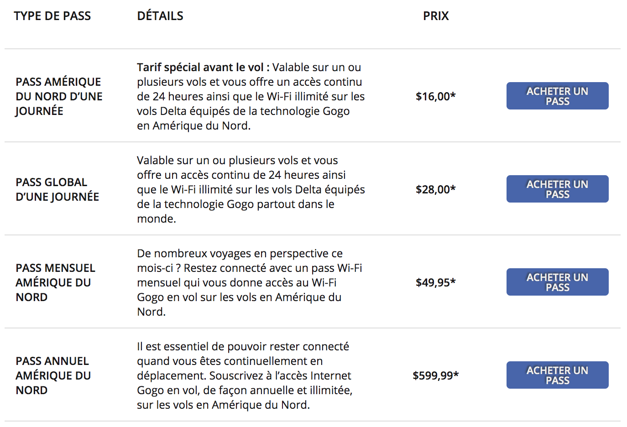
Task: Click the $599,99 annual price
Action: (x=436, y=375)
